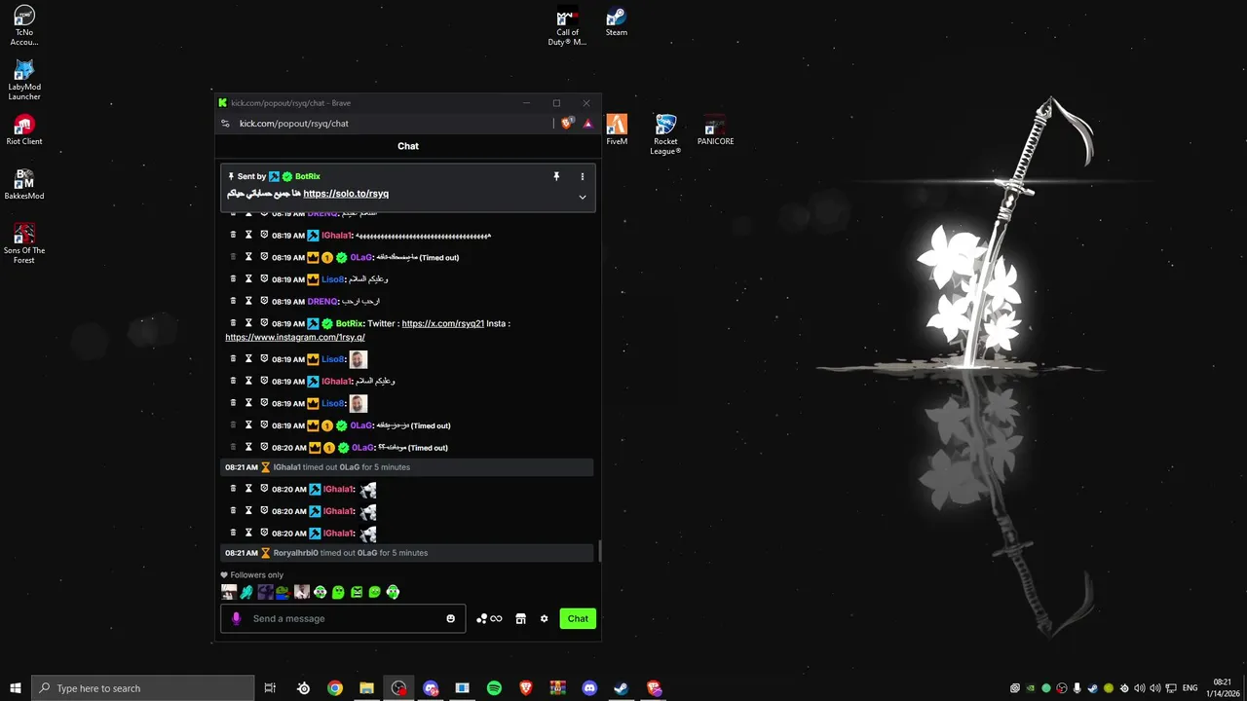Delete the DRENQ ارحب ارحب message
The image size is (1247, 701).
(x=233, y=301)
